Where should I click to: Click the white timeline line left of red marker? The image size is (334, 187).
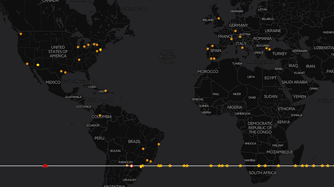pos(21,166)
